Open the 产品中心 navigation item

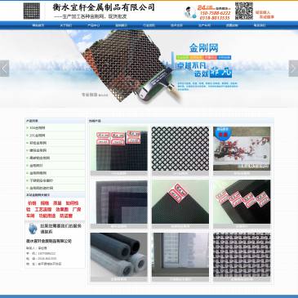93,25
